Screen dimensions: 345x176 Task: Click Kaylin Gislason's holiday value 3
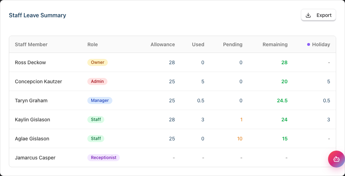[x=328, y=120]
